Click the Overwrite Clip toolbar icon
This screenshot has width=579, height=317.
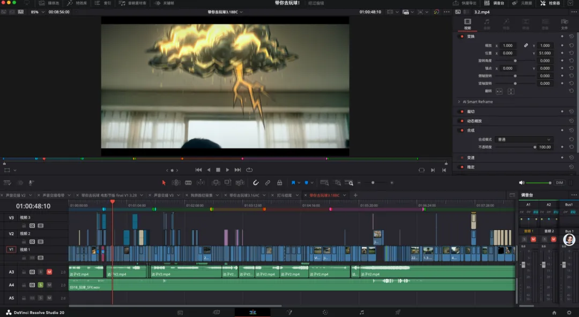228,182
